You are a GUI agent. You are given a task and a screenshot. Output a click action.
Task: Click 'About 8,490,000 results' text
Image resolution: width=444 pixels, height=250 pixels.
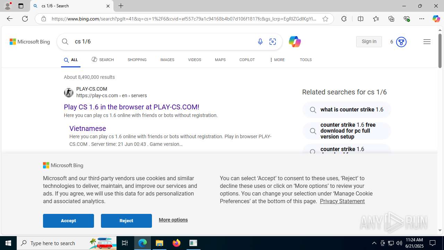89,77
